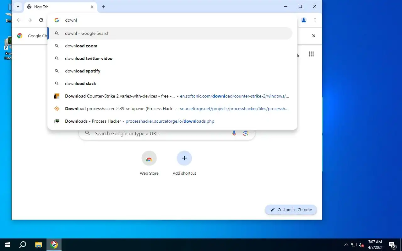This screenshot has height=251, width=402.
Task: Click Chrome icon on the taskbar
Action: (x=54, y=245)
